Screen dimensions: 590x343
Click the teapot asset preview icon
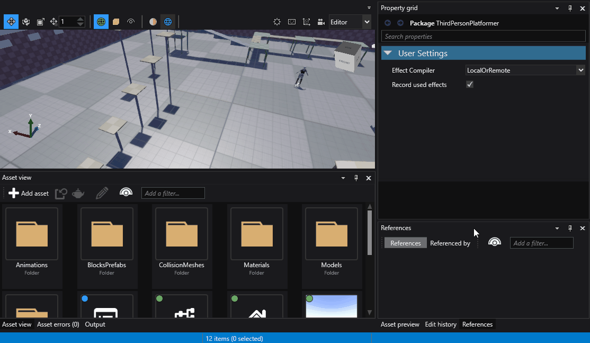pyautogui.click(x=78, y=193)
